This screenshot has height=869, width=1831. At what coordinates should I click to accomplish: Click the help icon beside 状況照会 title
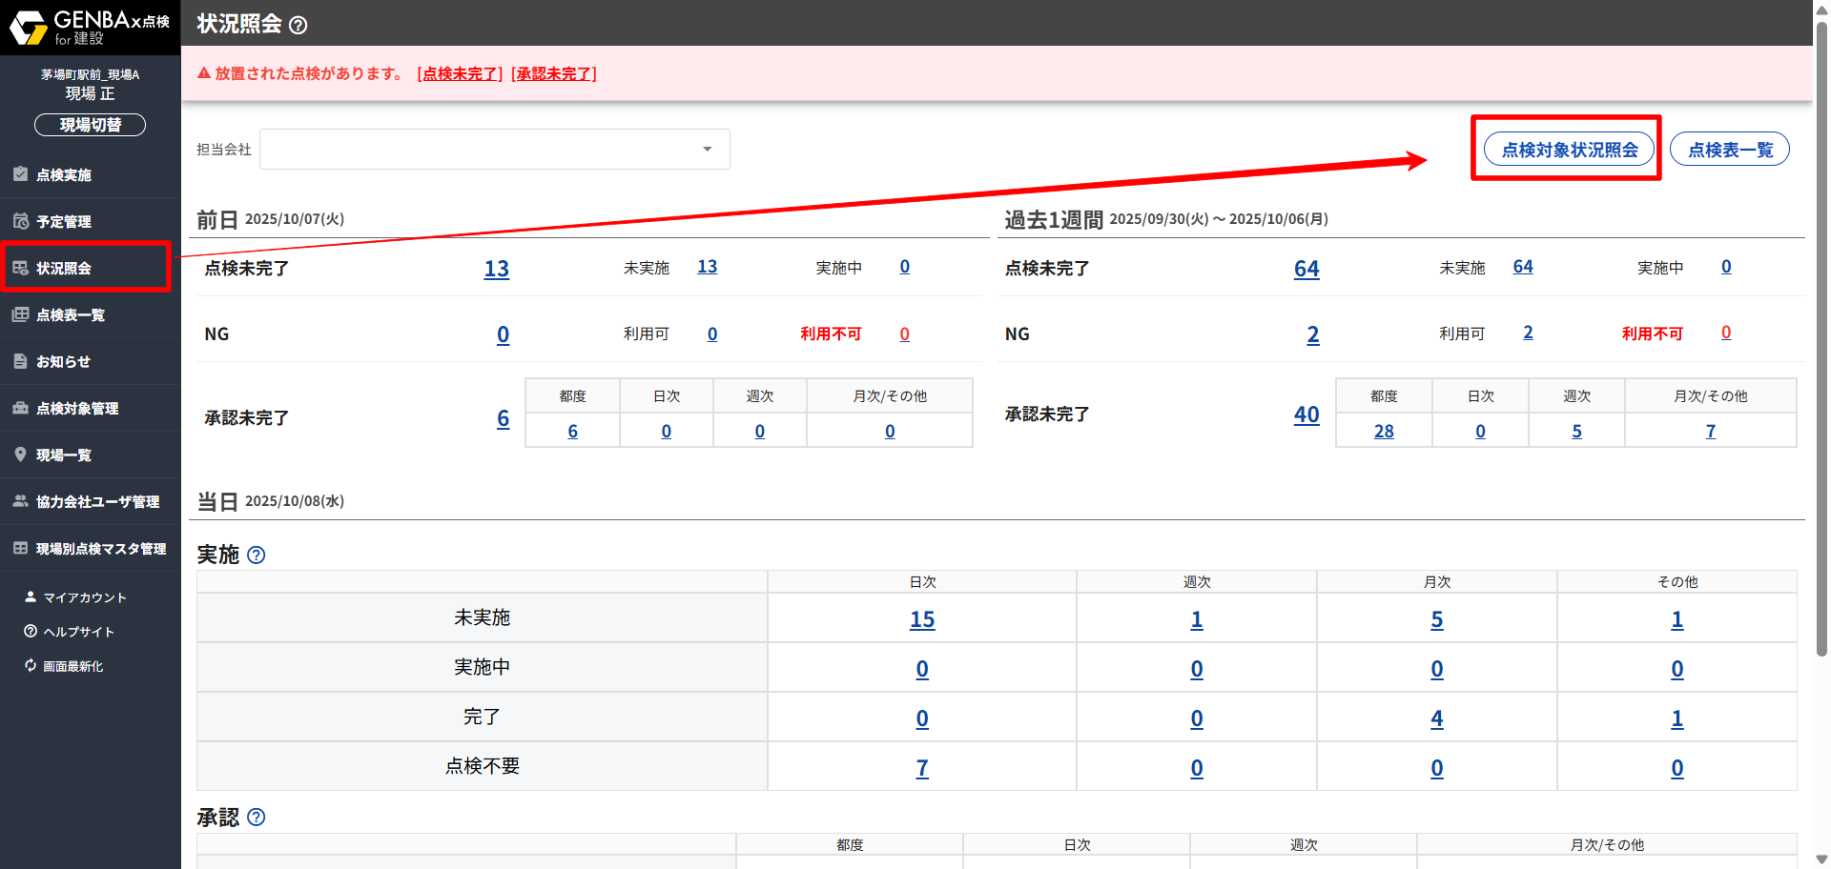(x=298, y=26)
